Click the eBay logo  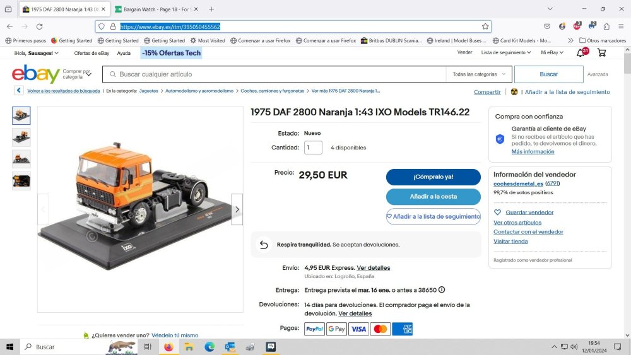36,74
